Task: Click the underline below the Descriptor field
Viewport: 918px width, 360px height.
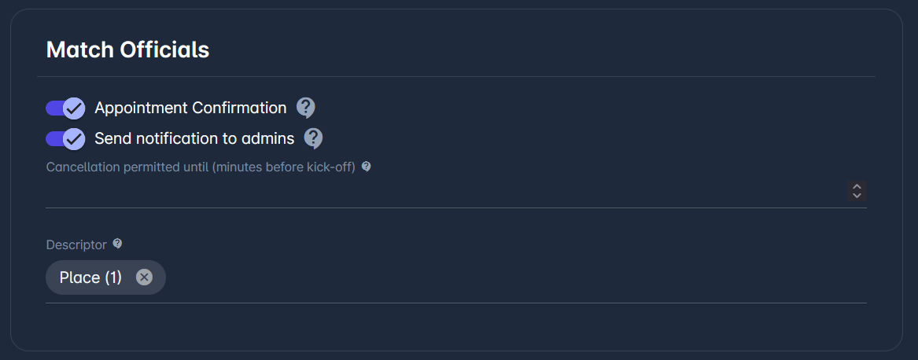Action: pos(456,303)
